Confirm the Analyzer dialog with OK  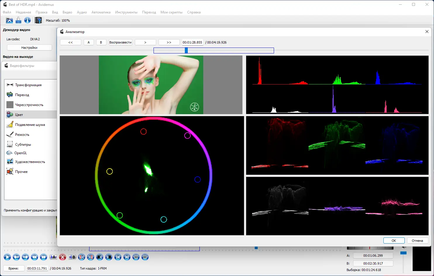click(x=394, y=241)
